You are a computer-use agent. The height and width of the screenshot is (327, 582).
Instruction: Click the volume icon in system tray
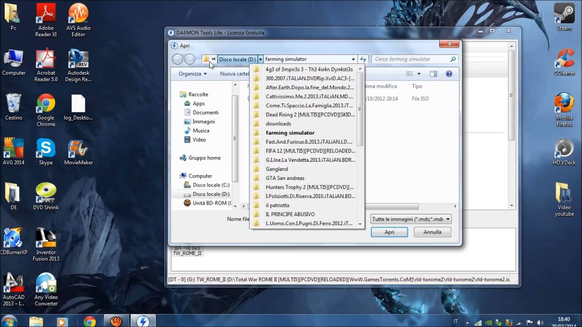[x=541, y=322]
